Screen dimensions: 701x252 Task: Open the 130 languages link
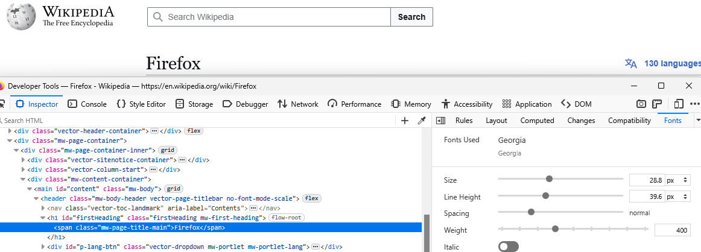(673, 64)
